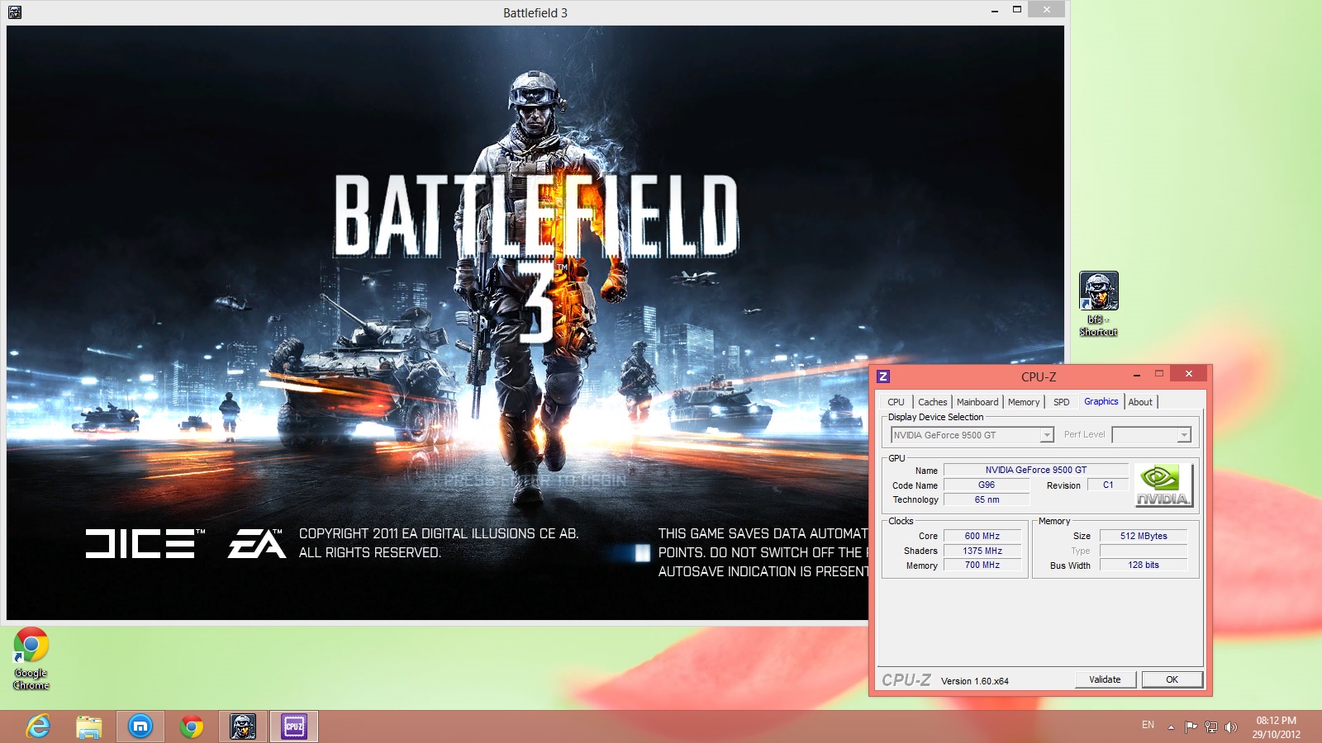Minimize the CPU-Z window
Viewport: 1322px width, 743px height.
pyautogui.click(x=1137, y=376)
